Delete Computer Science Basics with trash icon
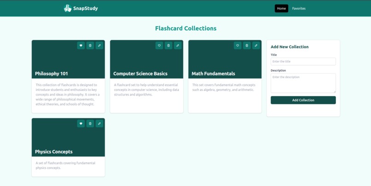The image size is (371, 186). [x=168, y=45]
